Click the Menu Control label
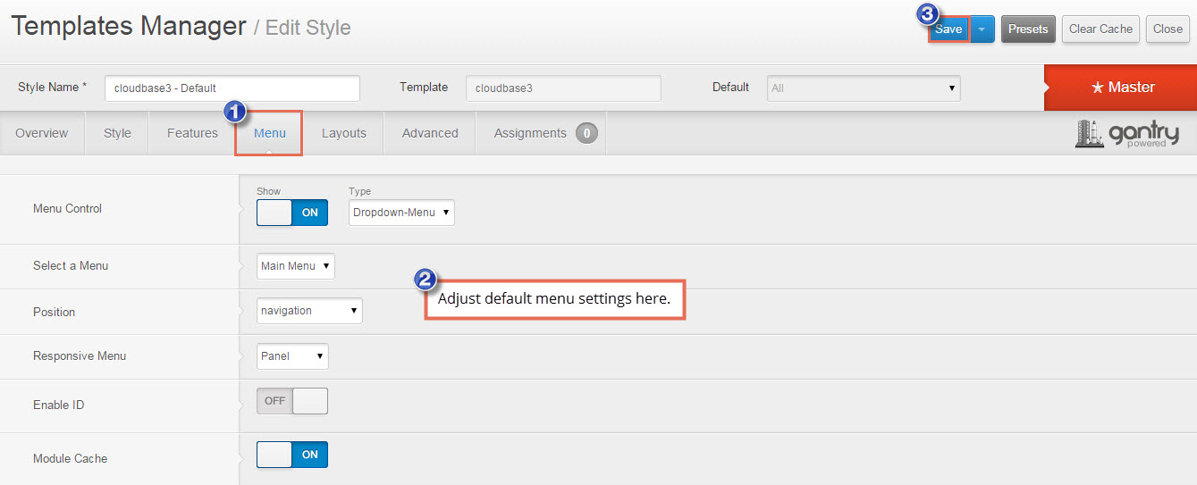 (68, 208)
